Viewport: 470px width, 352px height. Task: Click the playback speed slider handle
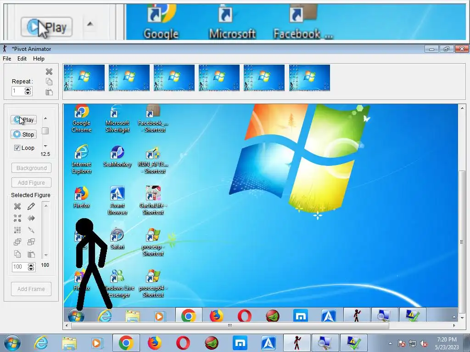(45, 131)
